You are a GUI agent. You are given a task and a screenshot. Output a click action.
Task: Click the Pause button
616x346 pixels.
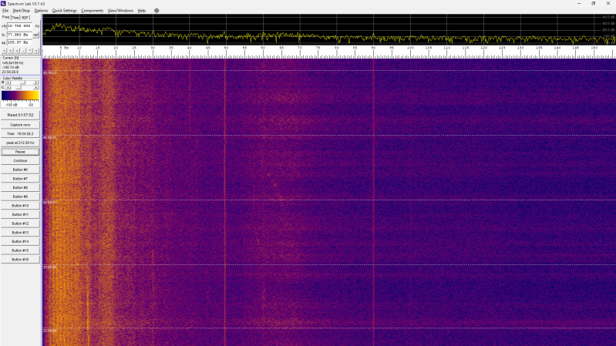20,152
